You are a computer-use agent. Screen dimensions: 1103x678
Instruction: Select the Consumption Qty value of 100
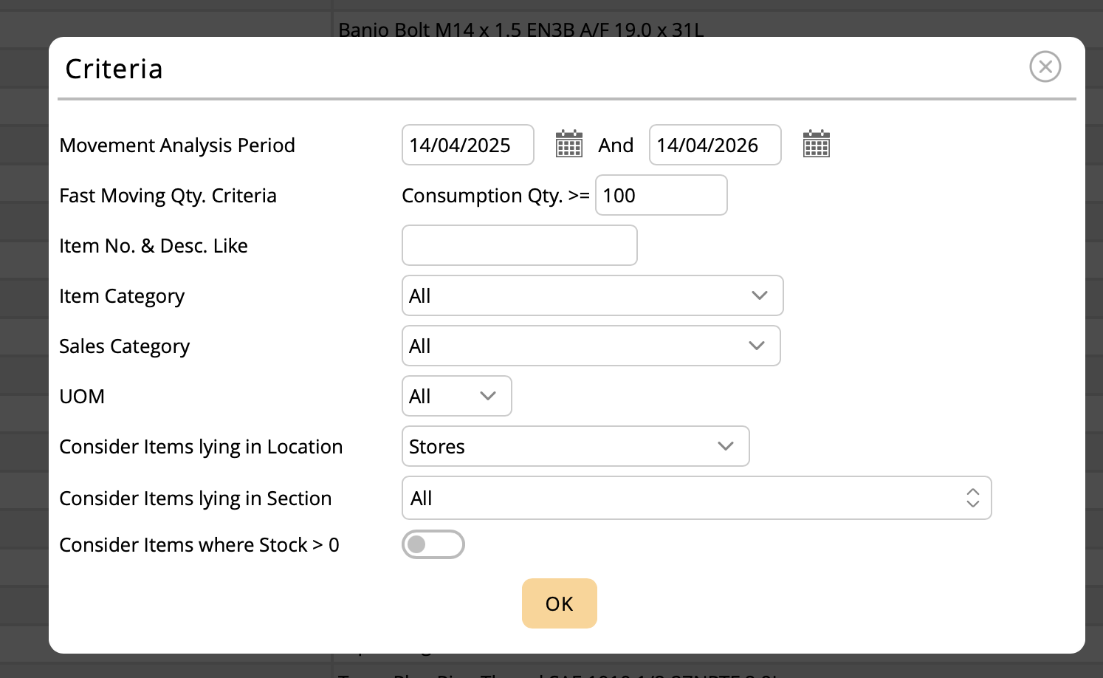click(661, 195)
